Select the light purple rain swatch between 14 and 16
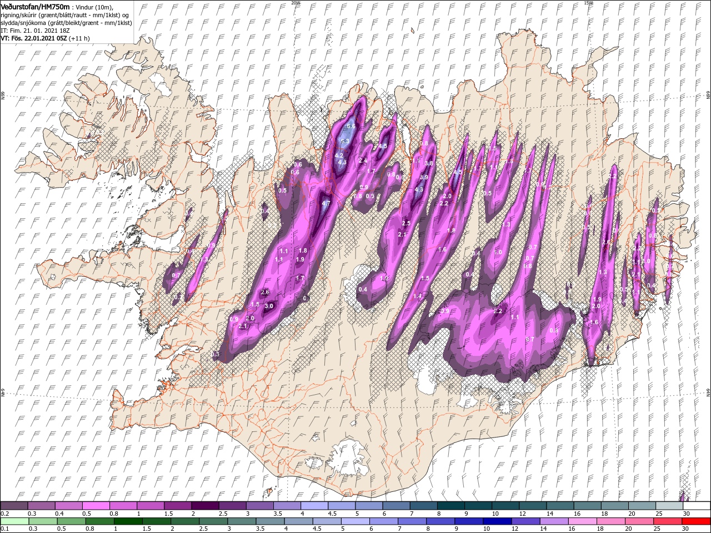 [554, 521]
